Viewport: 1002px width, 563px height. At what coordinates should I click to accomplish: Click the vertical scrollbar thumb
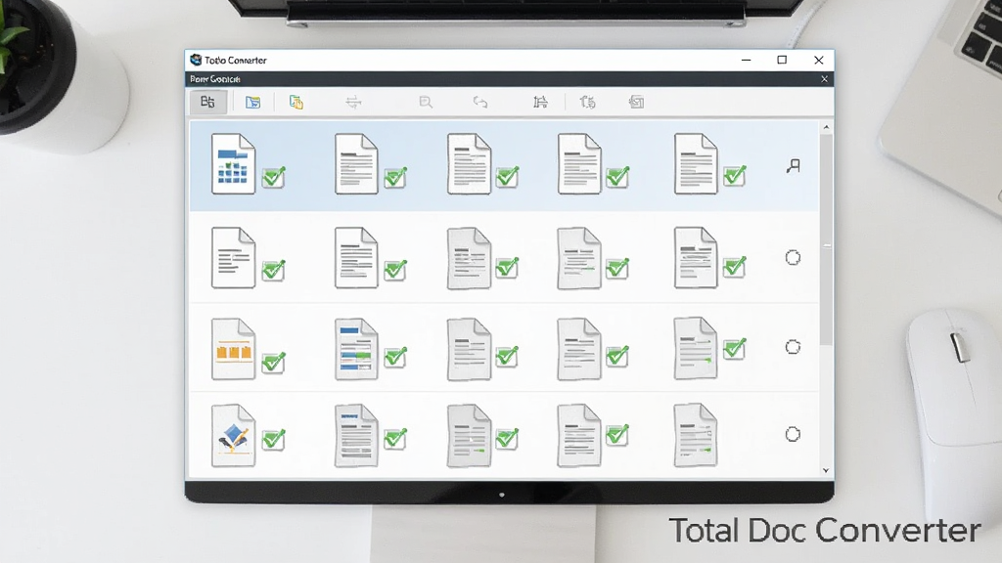(826, 240)
